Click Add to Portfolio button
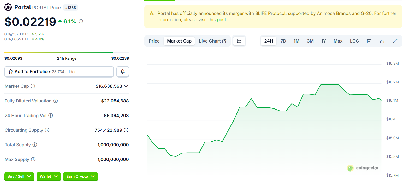This screenshot has height=181, width=415. click(59, 71)
